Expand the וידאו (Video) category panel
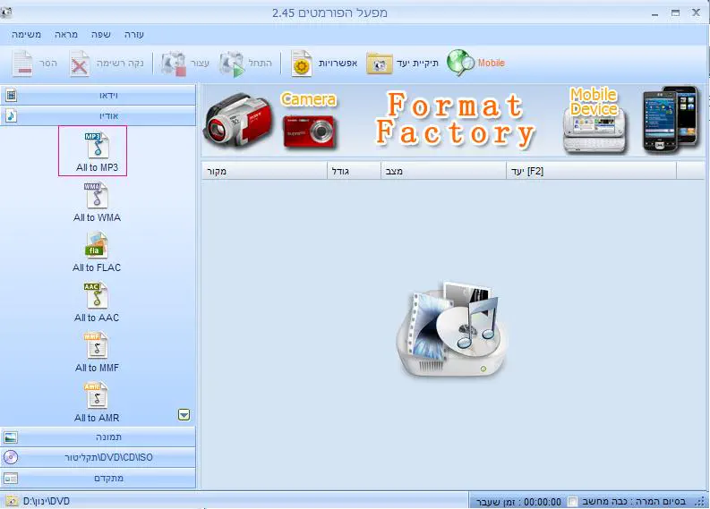The height and width of the screenshot is (509, 710). (98, 95)
